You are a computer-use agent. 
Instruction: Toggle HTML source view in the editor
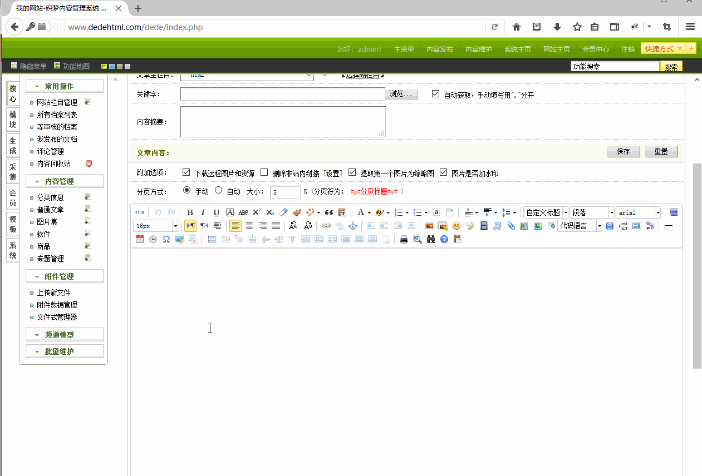pos(139,212)
